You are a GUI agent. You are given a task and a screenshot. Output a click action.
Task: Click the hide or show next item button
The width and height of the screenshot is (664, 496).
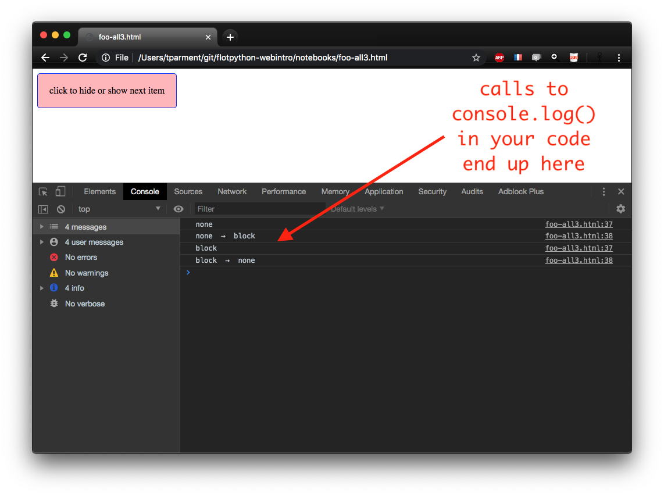(x=107, y=91)
